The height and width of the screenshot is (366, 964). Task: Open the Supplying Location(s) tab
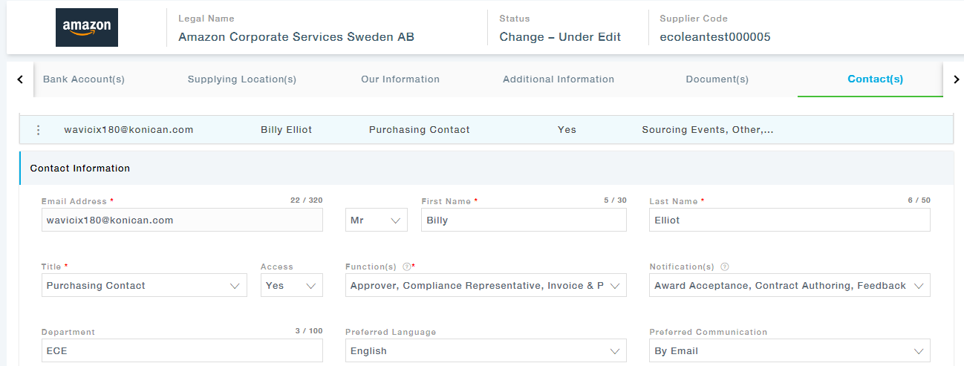tap(241, 79)
